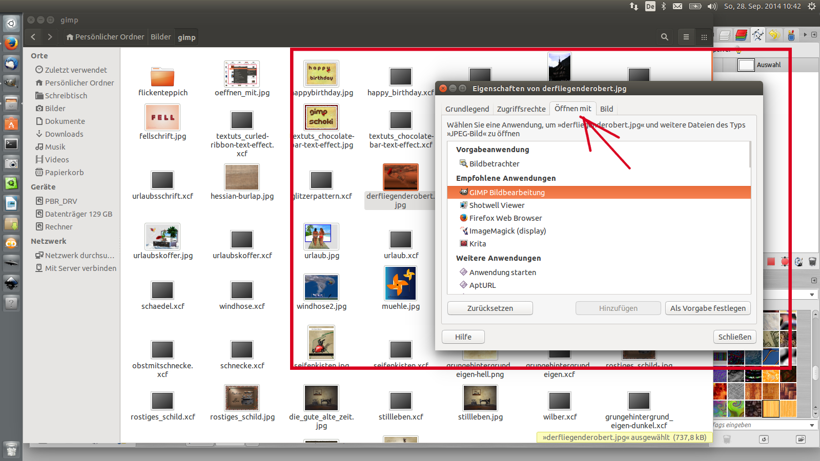Switch to the Zugriffsrechte tab

point(521,109)
